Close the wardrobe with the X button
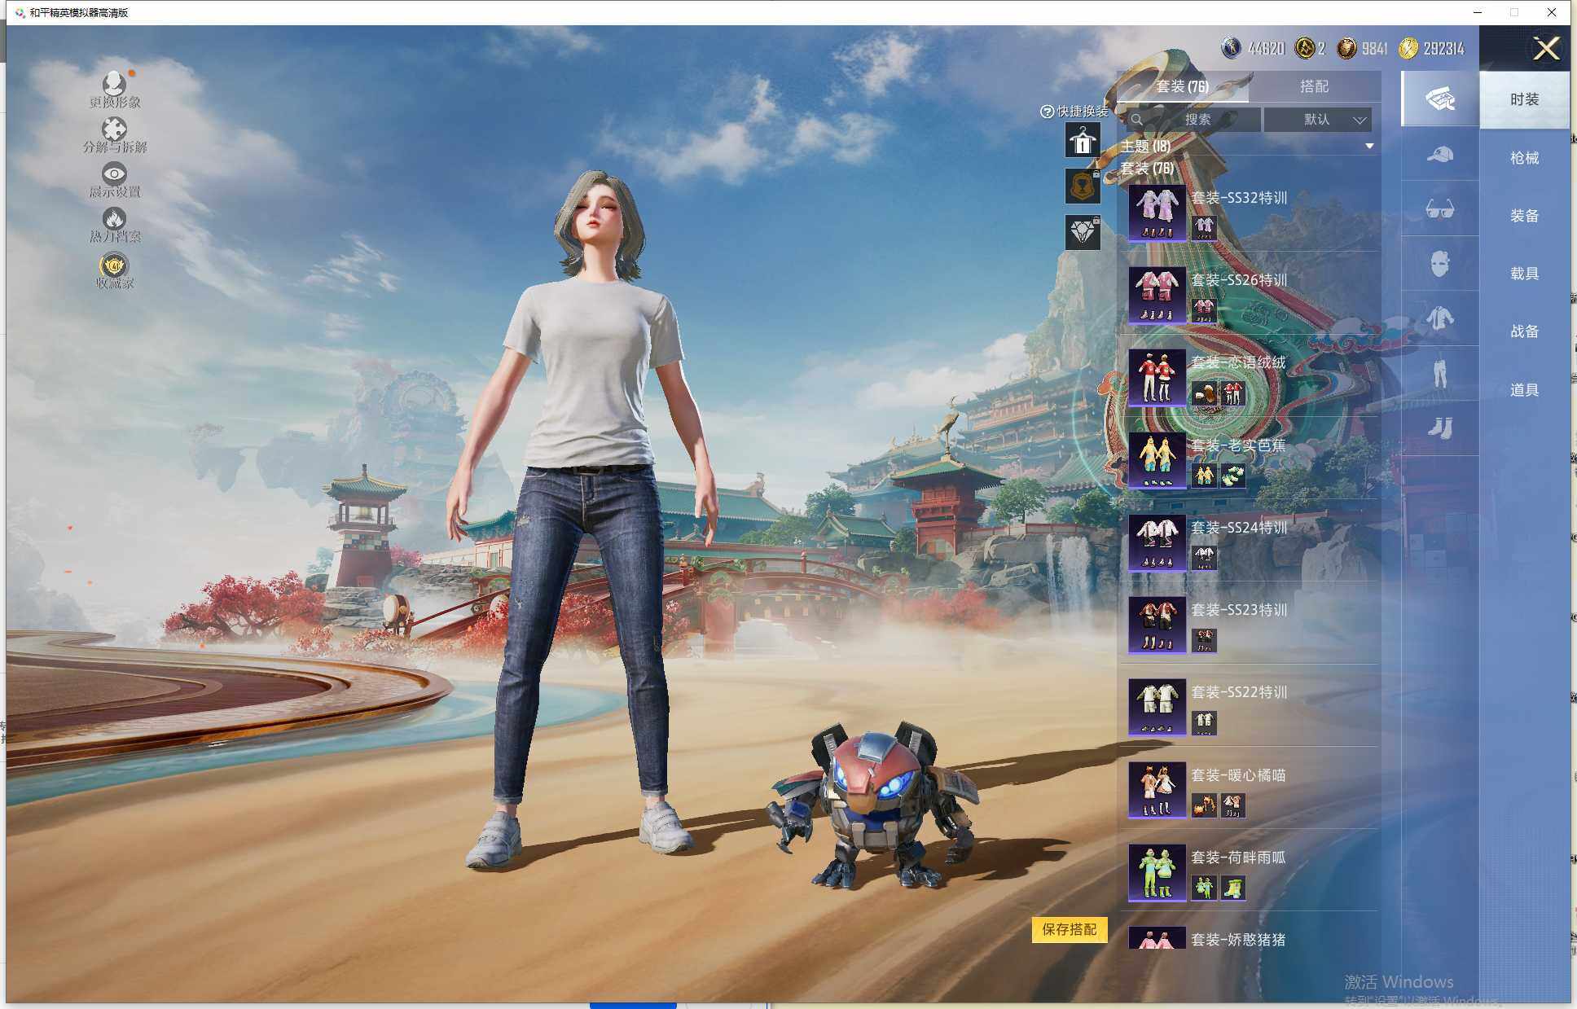The width and height of the screenshot is (1577, 1009). coord(1545,49)
